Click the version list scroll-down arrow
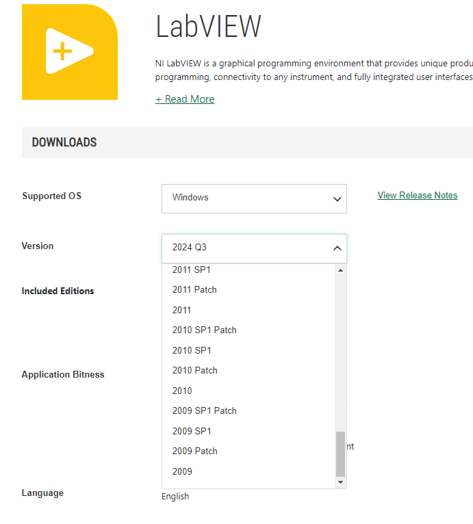 click(x=340, y=482)
